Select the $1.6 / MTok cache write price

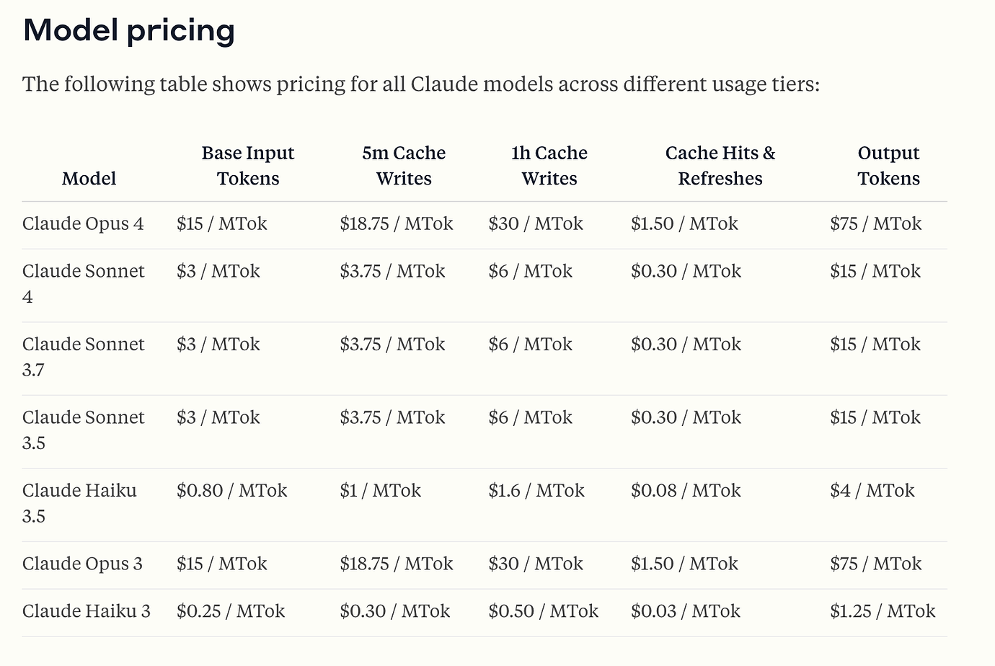[536, 491]
